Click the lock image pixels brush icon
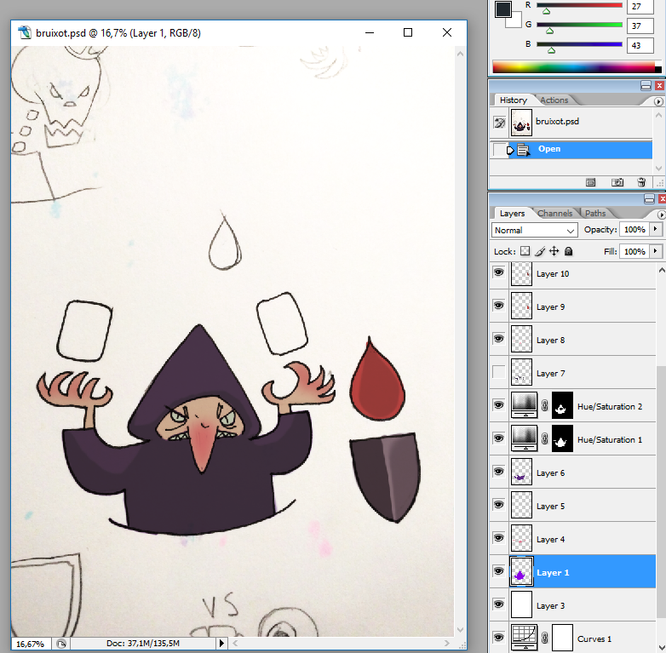Screen dimensions: 666x653 (x=540, y=251)
